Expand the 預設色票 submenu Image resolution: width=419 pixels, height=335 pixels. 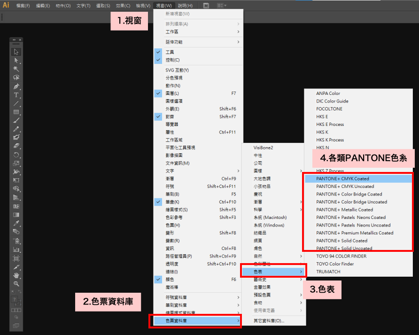click(274, 295)
